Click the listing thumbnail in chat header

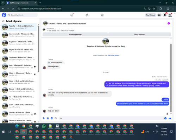click(45, 23)
